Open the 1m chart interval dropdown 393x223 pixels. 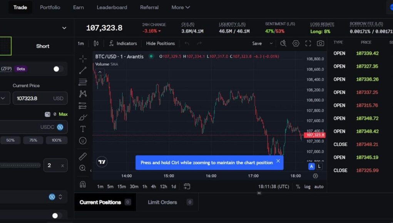point(81,43)
